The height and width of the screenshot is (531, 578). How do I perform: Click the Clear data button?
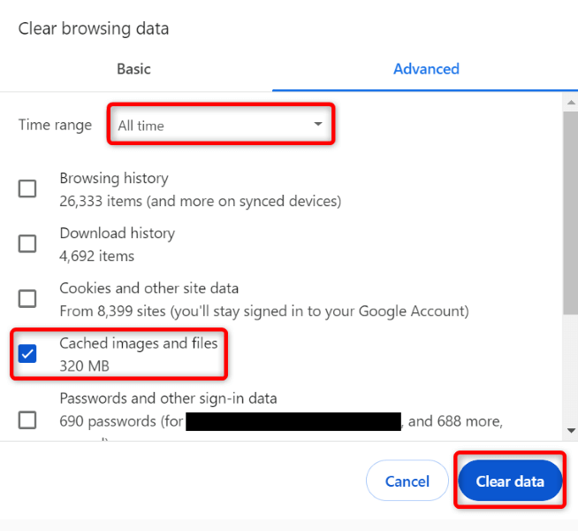coord(510,482)
